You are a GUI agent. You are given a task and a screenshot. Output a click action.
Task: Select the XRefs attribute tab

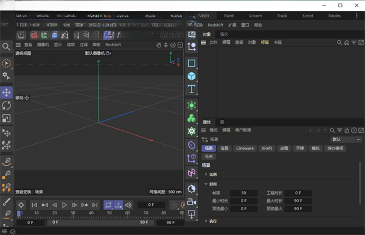(267, 149)
